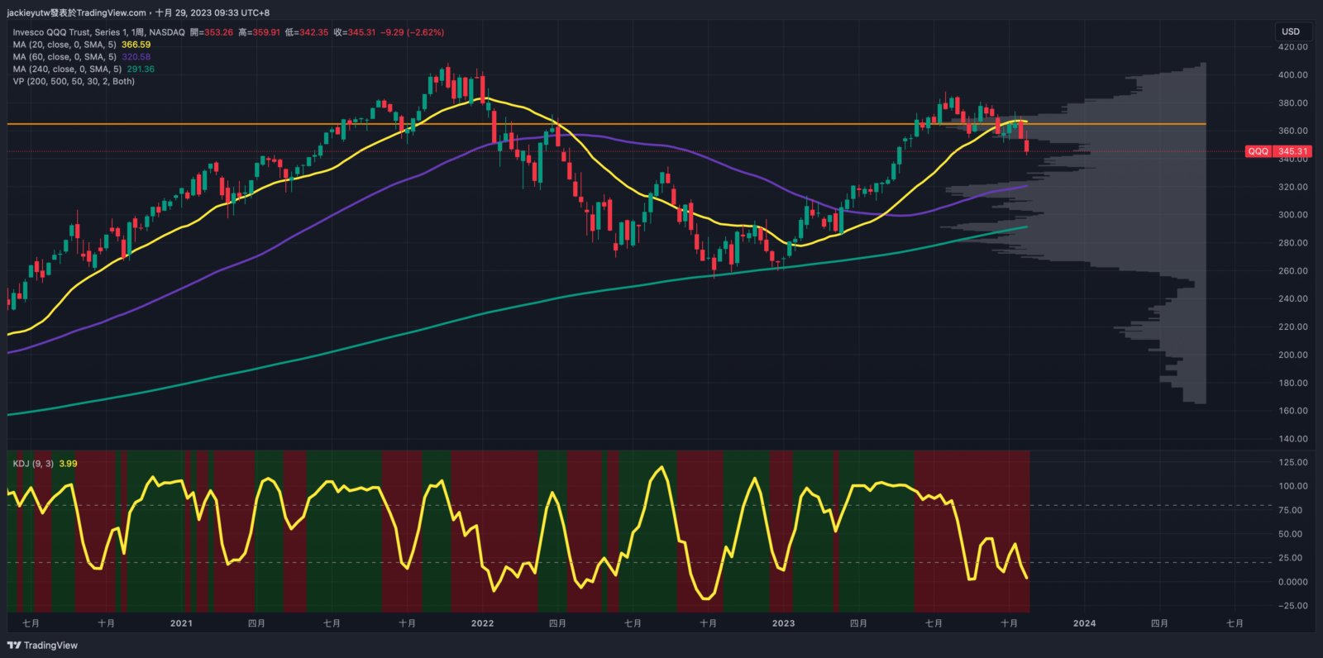Image resolution: width=1323 pixels, height=658 pixels.
Task: Select the VP volume profile legend
Action: pos(74,81)
